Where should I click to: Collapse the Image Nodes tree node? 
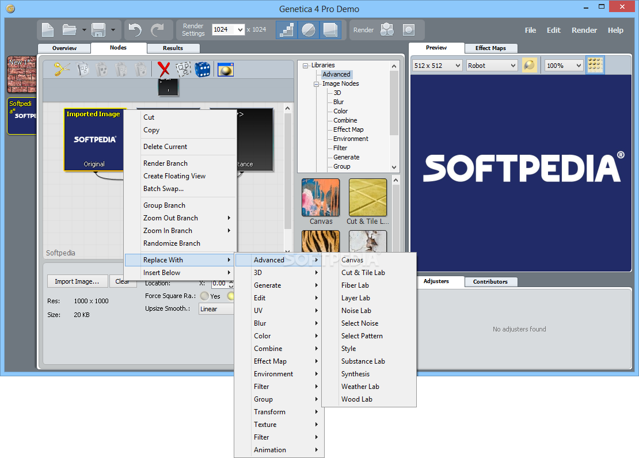316,84
